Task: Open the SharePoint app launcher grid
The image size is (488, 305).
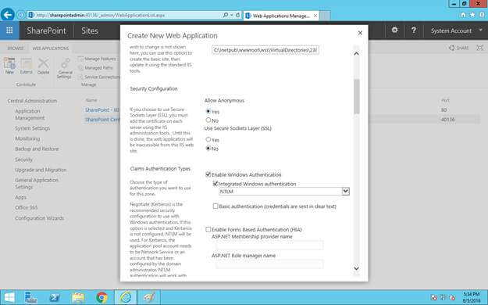Action: [9, 30]
